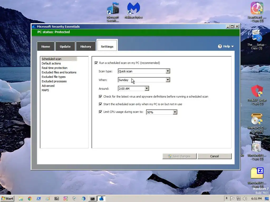Select the Settings tab
Screen dimensions: 270x202
point(107,45)
